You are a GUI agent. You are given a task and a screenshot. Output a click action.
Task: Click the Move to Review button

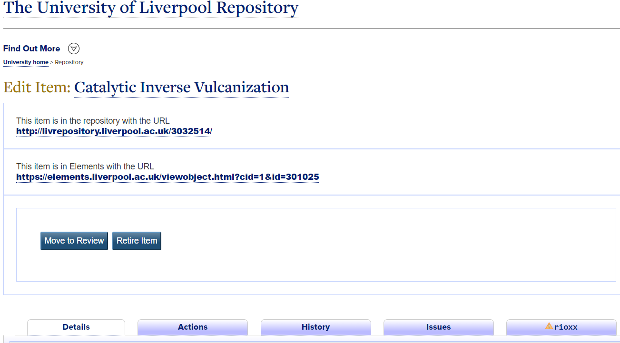[74, 241]
